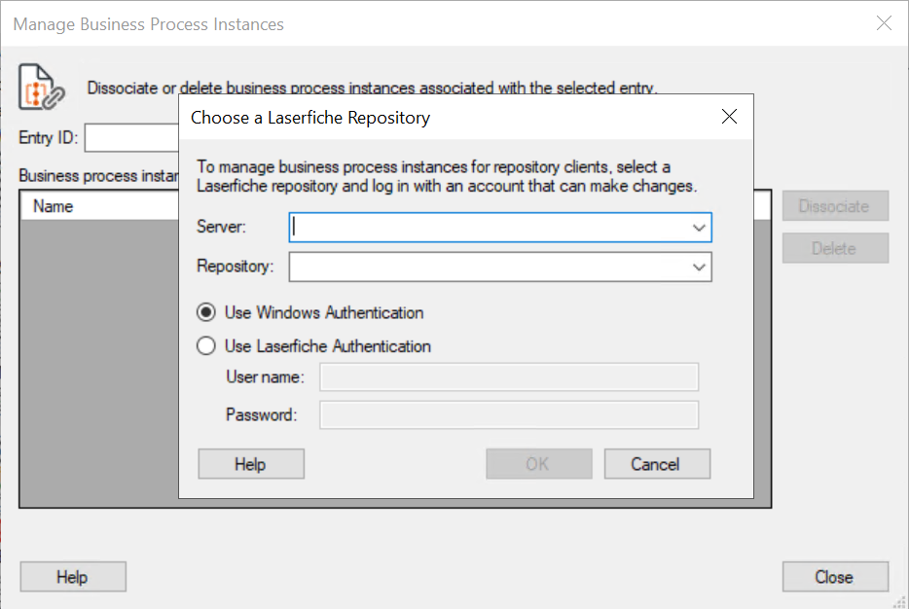This screenshot has height=609, width=909.
Task: Click the Password input field
Action: [508, 415]
